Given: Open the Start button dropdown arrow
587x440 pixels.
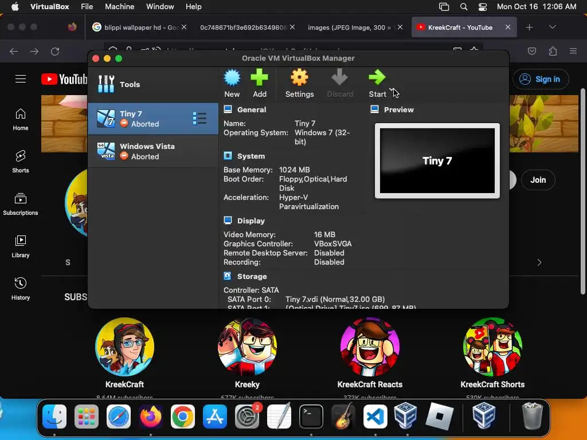Looking at the screenshot, I should point(392,90).
